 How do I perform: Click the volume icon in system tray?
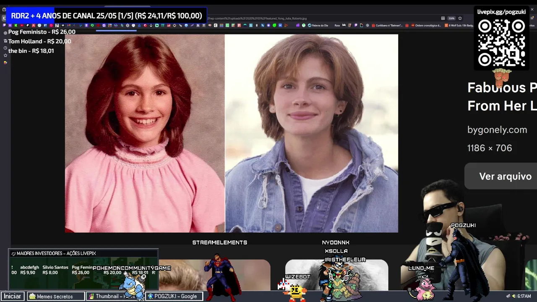tap(514, 296)
